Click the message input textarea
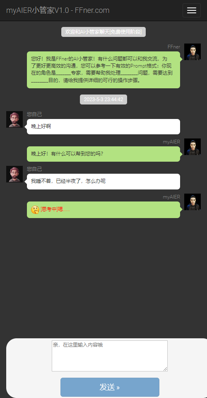 click(110, 356)
